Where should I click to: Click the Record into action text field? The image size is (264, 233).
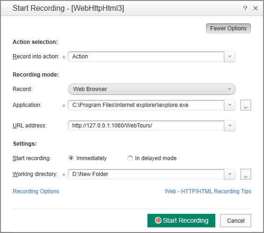[x=146, y=56]
